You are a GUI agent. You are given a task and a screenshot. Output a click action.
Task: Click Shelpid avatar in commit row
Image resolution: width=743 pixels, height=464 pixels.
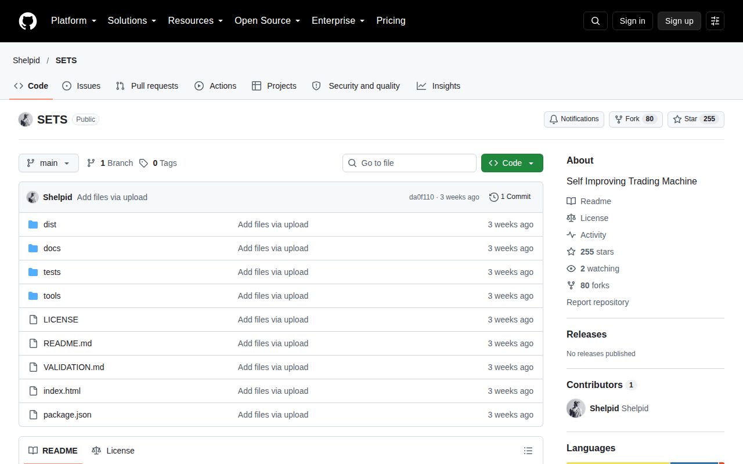pos(33,197)
